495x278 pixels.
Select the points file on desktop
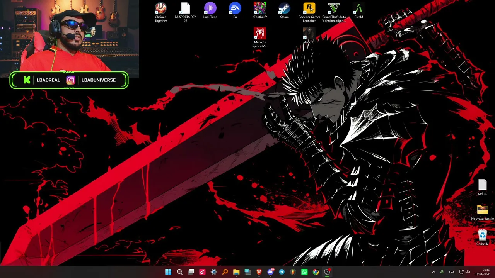click(482, 187)
